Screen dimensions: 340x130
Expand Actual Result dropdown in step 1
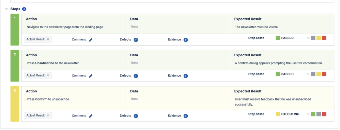38,39
